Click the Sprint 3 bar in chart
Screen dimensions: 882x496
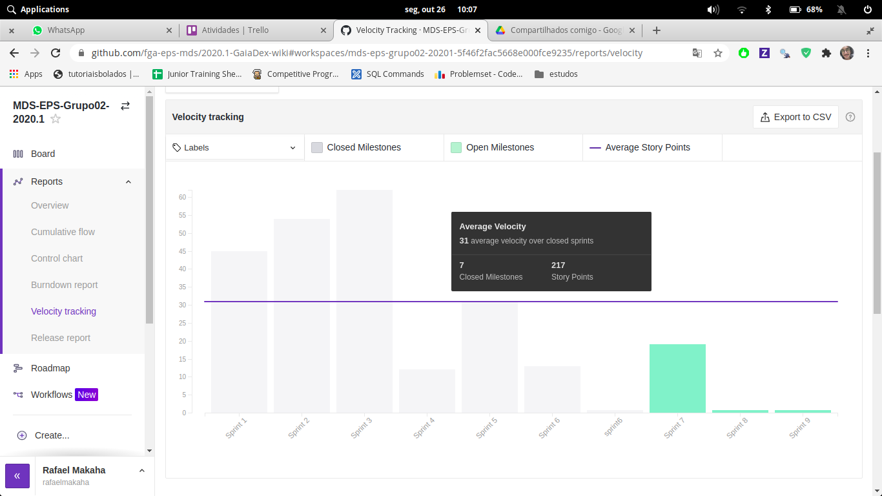tap(364, 302)
